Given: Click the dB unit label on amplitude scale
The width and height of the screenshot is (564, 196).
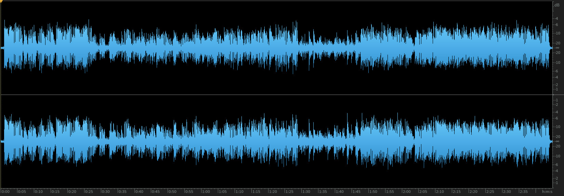Looking at the screenshot, I should 557,5.
